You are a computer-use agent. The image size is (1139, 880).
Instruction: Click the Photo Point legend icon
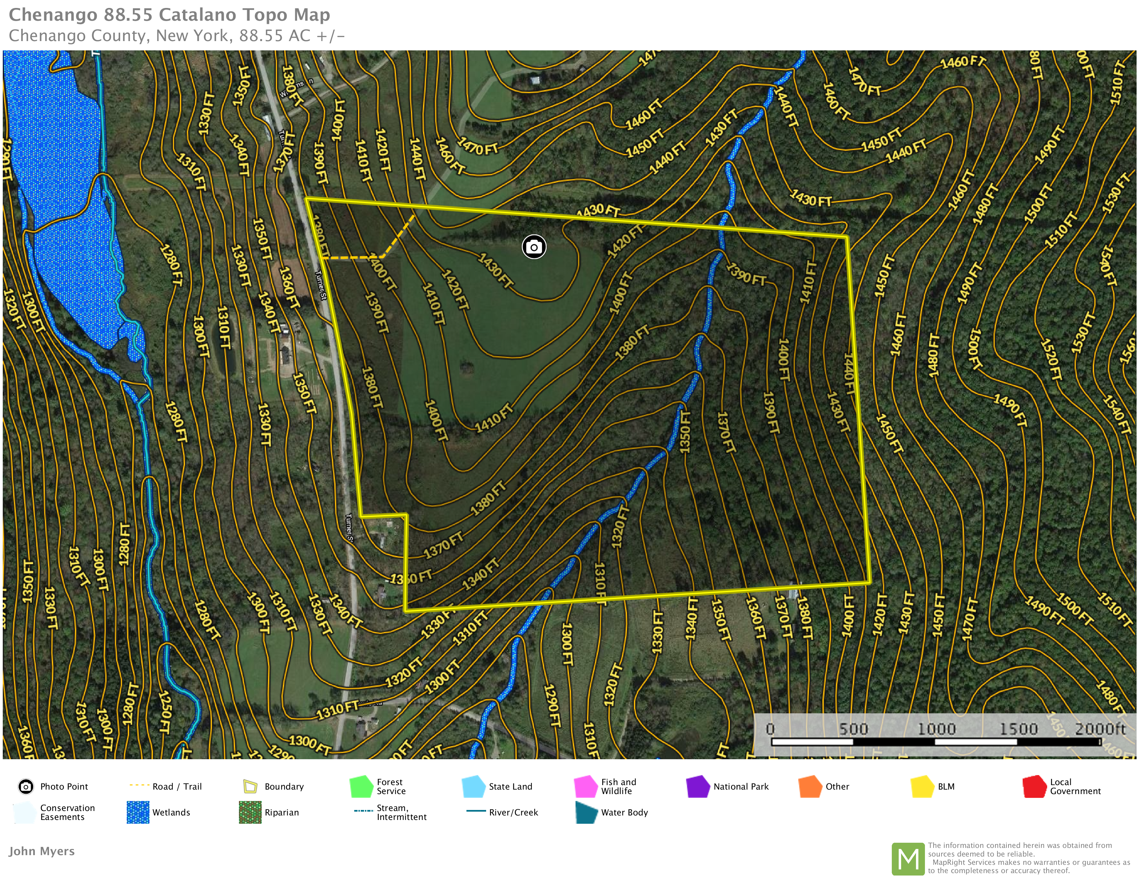(26, 786)
